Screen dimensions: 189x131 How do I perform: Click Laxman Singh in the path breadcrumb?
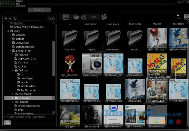point(23,117)
